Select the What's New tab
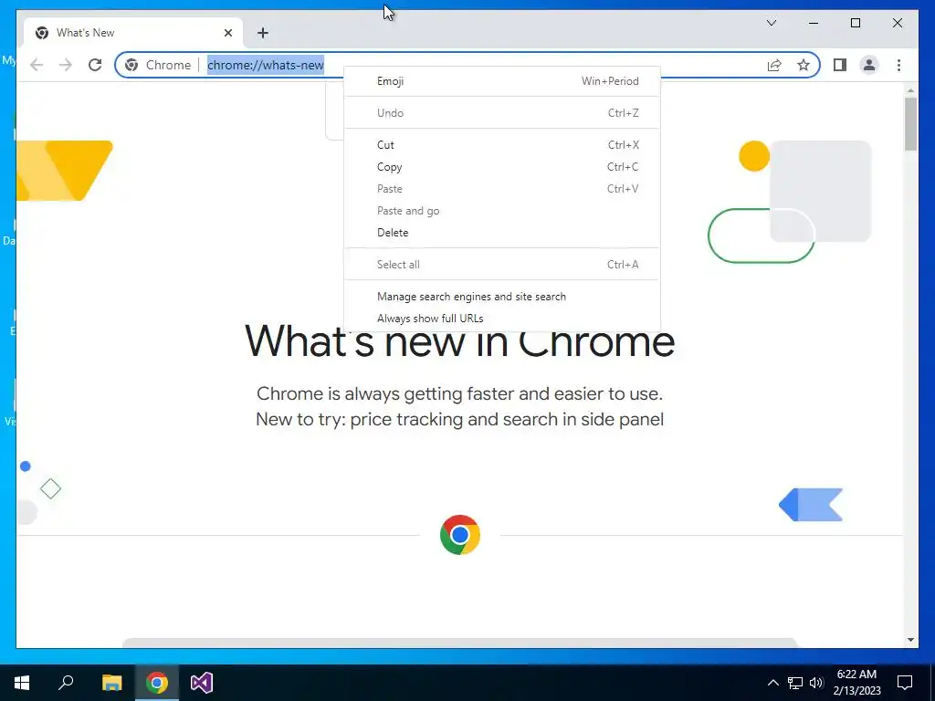The width and height of the screenshot is (935, 701). pyautogui.click(x=133, y=33)
